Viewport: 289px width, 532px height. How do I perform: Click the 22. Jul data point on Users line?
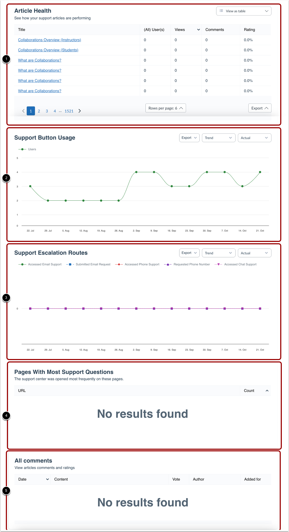pyautogui.click(x=30, y=186)
